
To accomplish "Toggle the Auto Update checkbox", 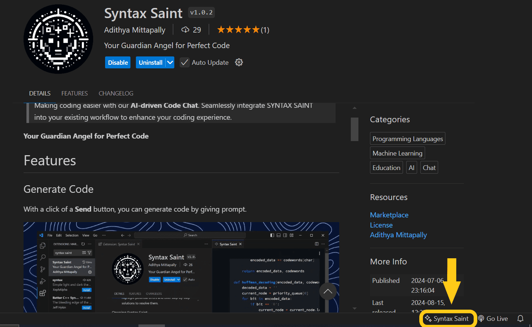I will (x=184, y=63).
